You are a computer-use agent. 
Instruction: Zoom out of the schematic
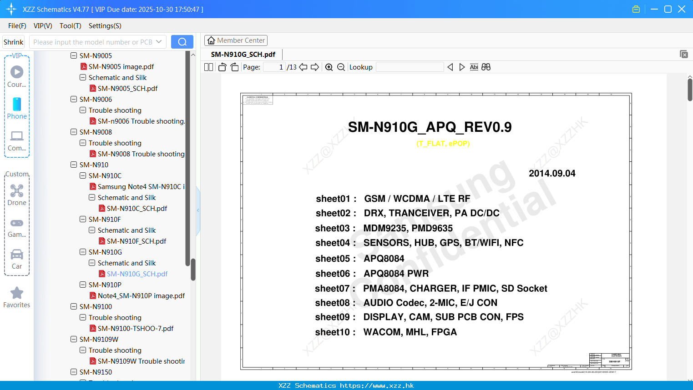341,67
